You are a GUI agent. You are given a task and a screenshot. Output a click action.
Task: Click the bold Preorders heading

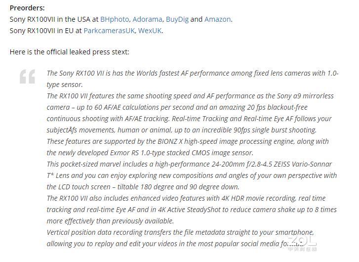[x=27, y=8]
